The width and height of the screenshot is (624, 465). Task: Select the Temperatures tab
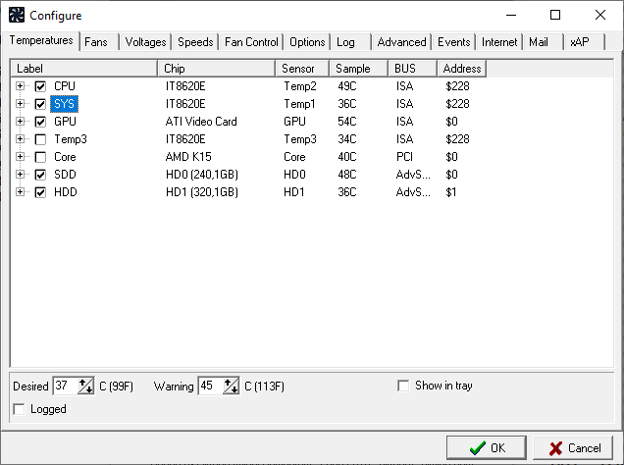41,40
